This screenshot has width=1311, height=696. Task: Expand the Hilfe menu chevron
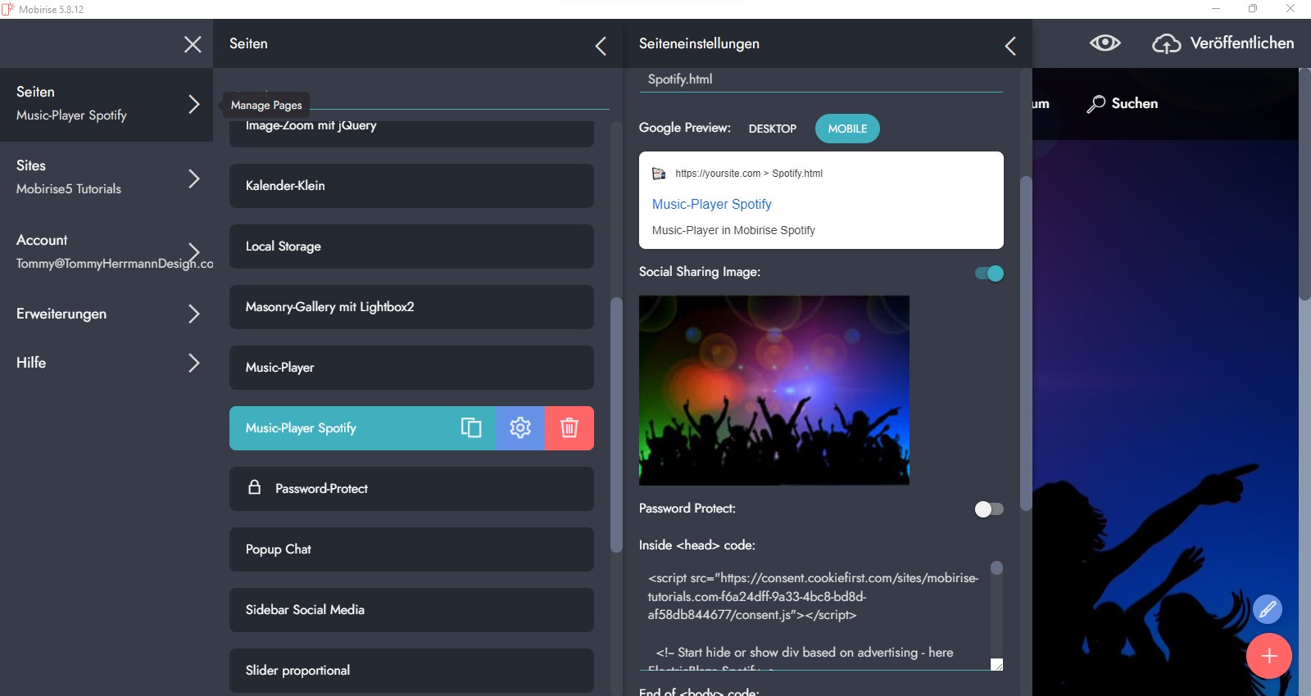[x=194, y=363]
